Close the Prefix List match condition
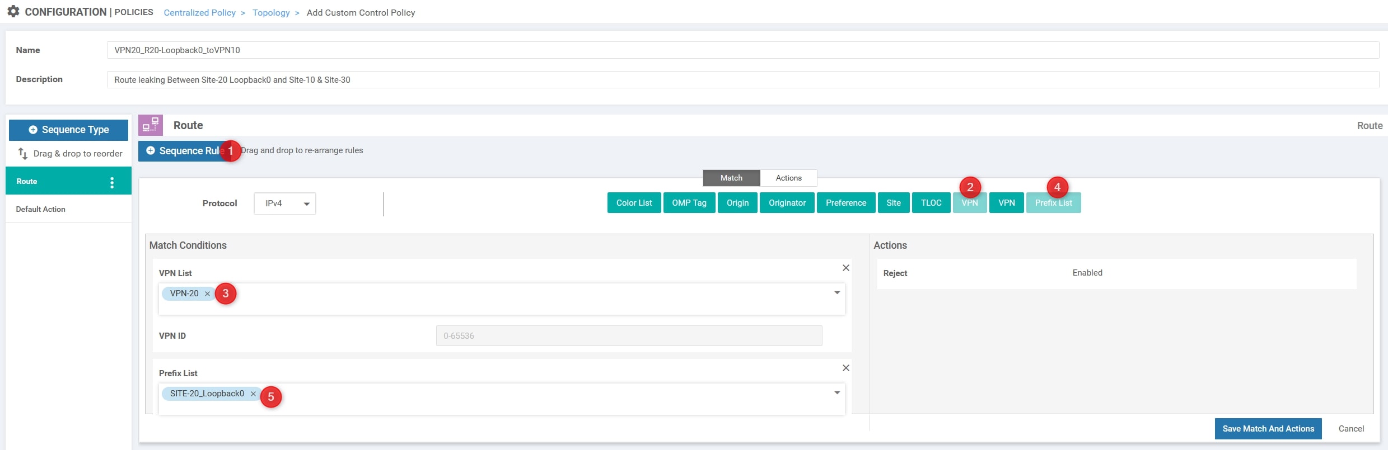The image size is (1388, 450). (x=845, y=368)
